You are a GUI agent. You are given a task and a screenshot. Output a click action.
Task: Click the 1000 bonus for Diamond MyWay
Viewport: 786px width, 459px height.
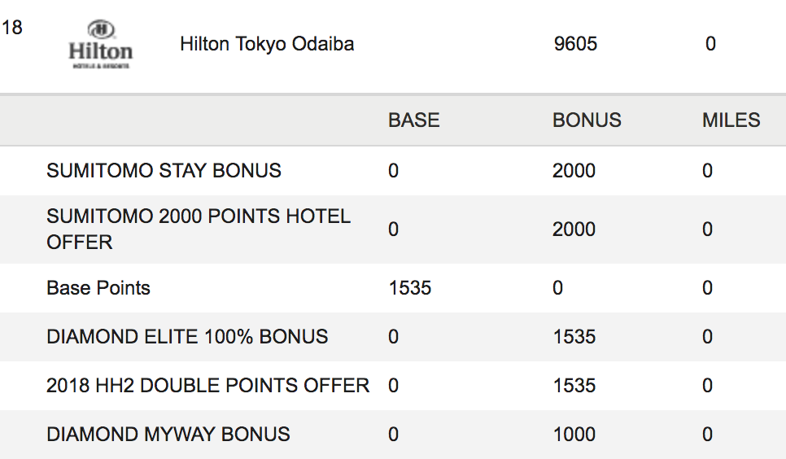pos(574,435)
